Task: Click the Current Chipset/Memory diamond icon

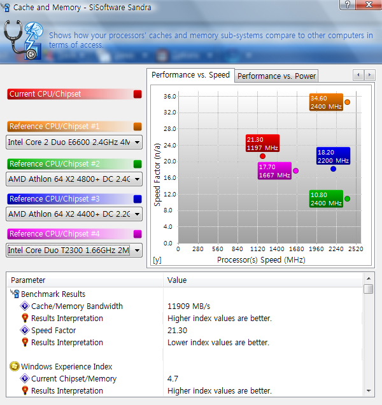Action: (25, 378)
